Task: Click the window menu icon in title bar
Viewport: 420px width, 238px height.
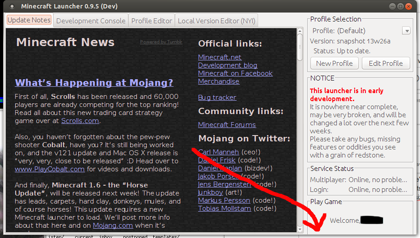Action: click(12, 6)
